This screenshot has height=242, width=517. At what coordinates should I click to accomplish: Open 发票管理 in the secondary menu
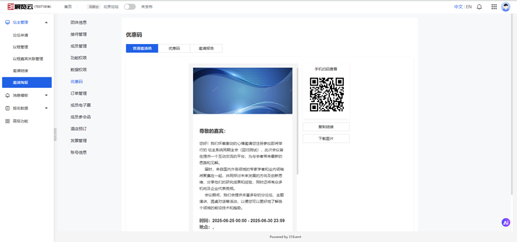(79, 141)
